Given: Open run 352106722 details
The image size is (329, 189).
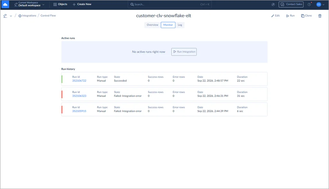Looking at the screenshot, I should [79, 81].
